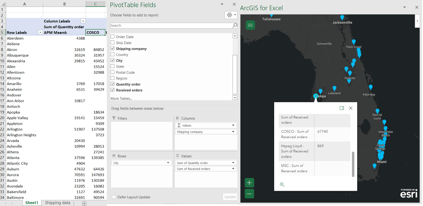
Task: Select the Baltimore row label cell
Action: (x=24, y=198)
